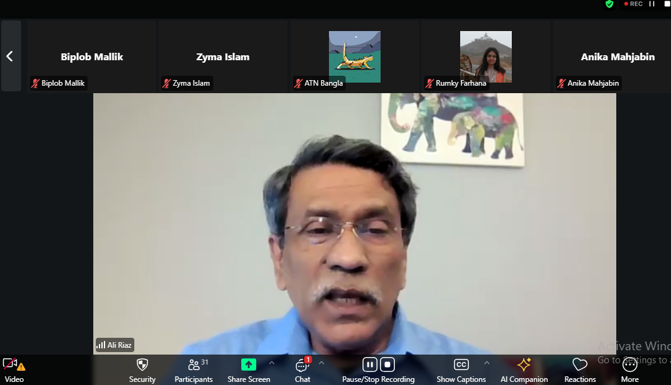Viewport: 671px width, 385px height.
Task: Pause the recording in the bottom toolbar
Action: pos(370,365)
